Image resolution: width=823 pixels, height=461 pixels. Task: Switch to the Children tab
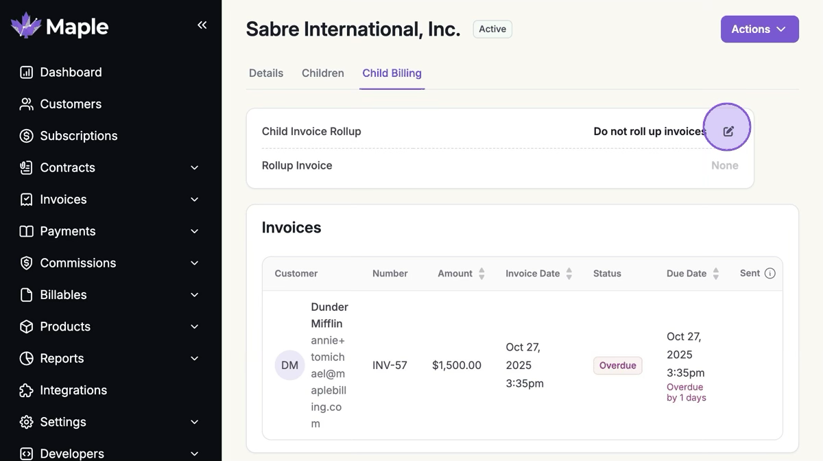(322, 73)
